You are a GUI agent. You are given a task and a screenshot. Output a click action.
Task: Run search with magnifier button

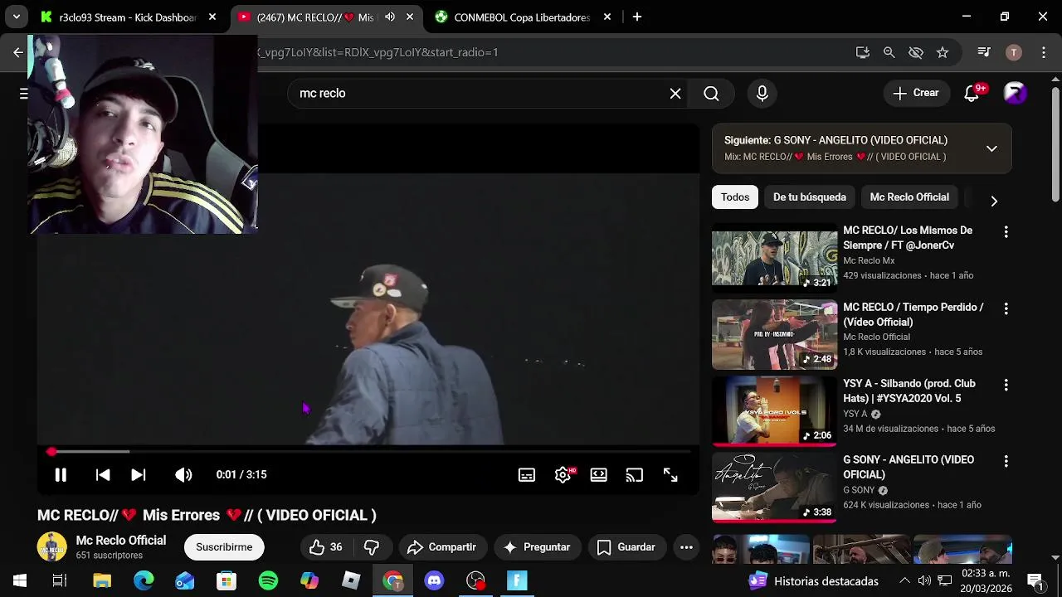tap(711, 94)
